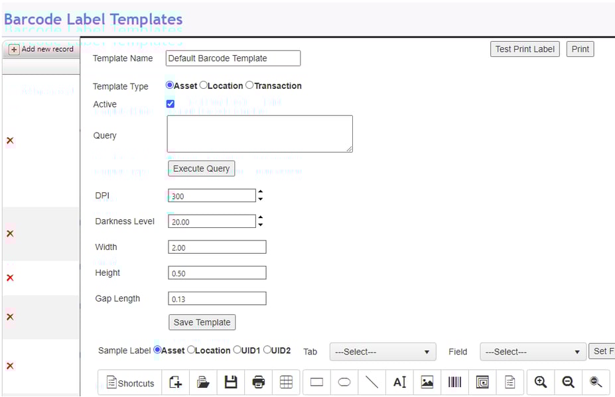615x397 pixels.
Task: Click the Zoom In magnifier icon
Action: pyautogui.click(x=540, y=382)
